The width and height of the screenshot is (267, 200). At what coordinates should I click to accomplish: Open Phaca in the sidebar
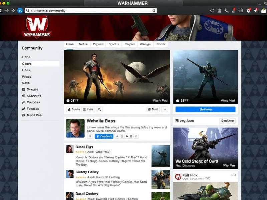pyautogui.click(x=27, y=77)
